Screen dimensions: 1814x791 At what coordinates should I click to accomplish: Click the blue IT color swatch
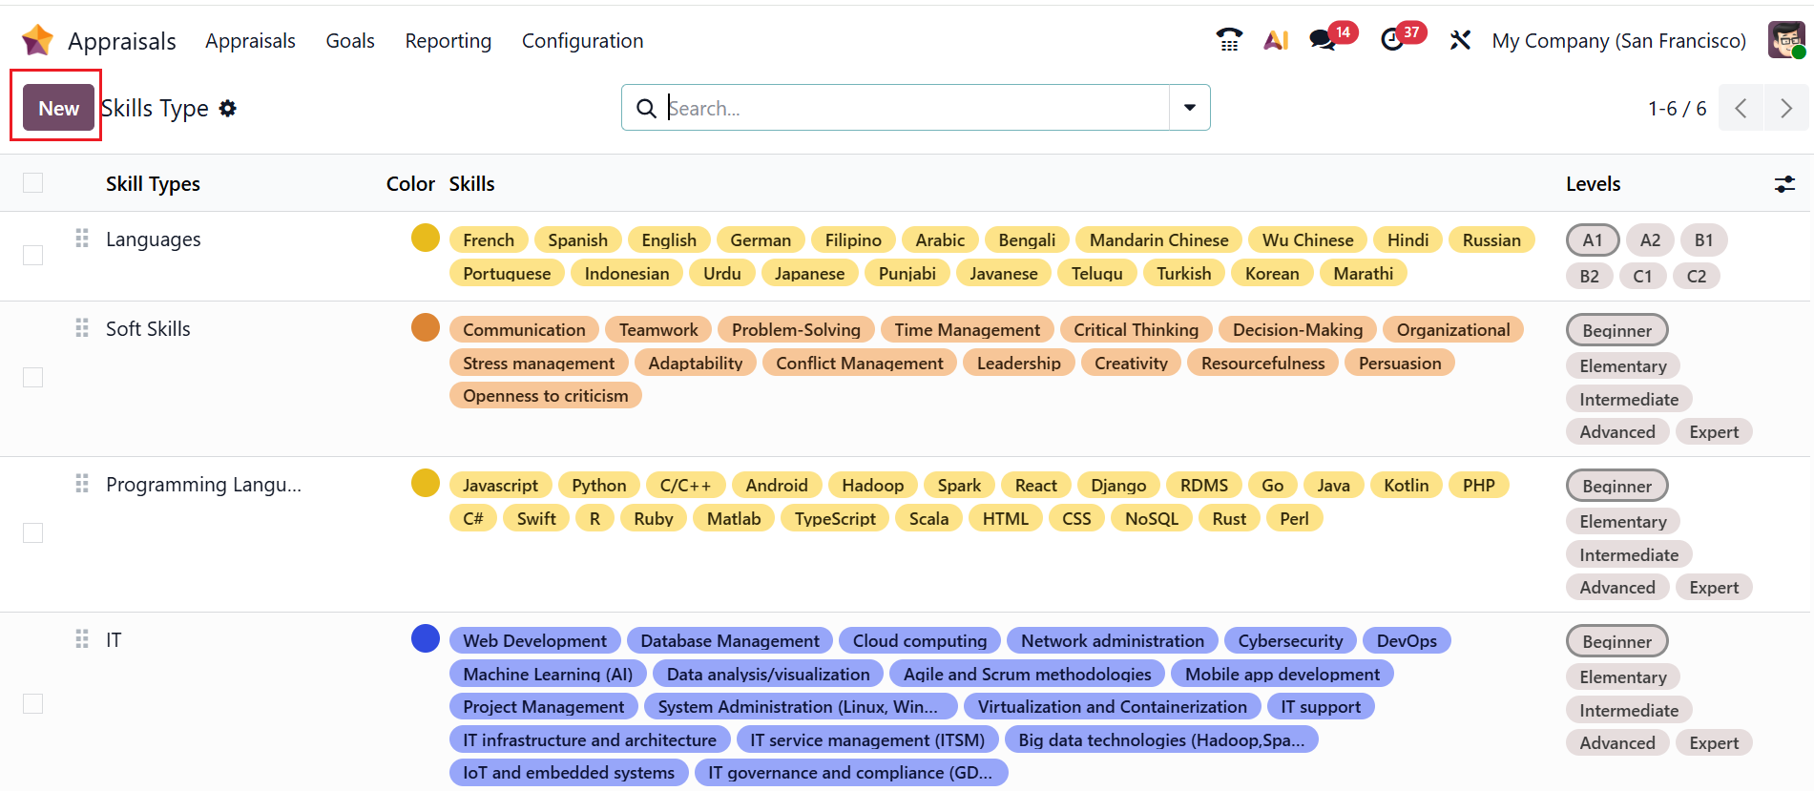(426, 638)
